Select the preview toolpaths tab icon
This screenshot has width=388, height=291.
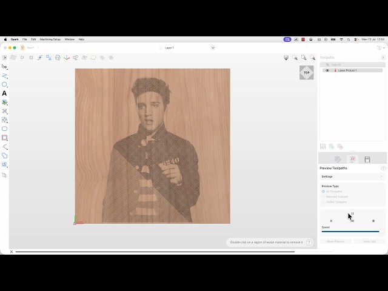[x=353, y=159]
